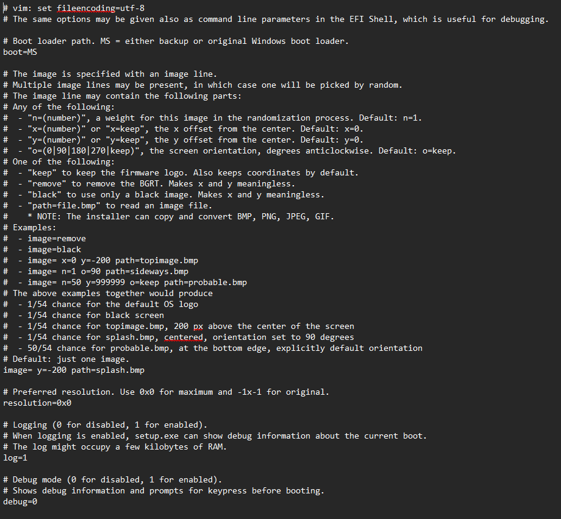Place cursor on the "debug=0" line
Screen dimensions: 561x519
point(20,501)
